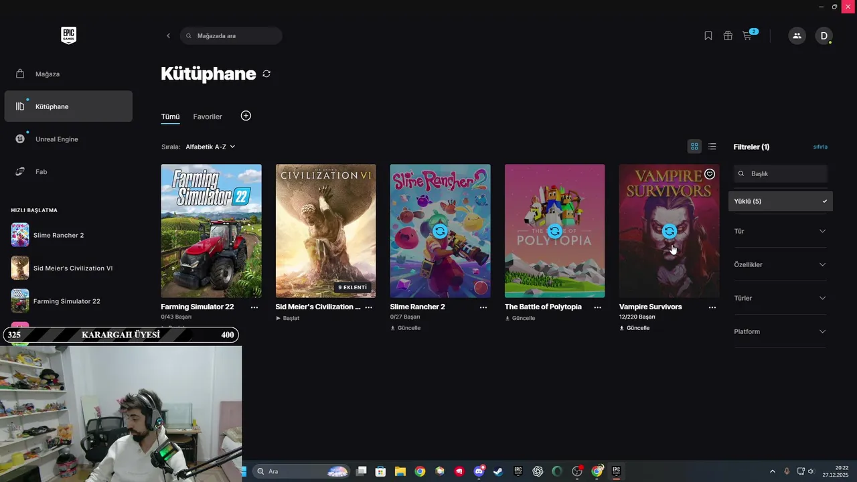Expand the Platform filter section
857x482 pixels.
tap(781, 331)
